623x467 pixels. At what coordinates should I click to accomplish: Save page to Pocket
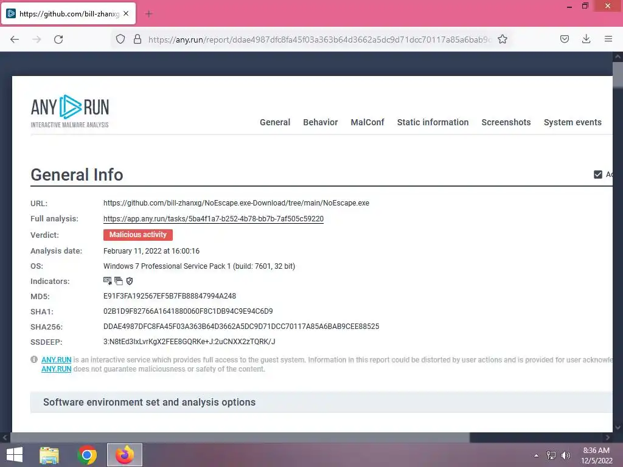click(x=564, y=39)
